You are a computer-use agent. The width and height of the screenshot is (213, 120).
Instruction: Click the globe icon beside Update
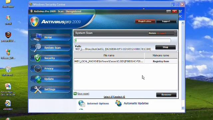click(x=38, y=79)
